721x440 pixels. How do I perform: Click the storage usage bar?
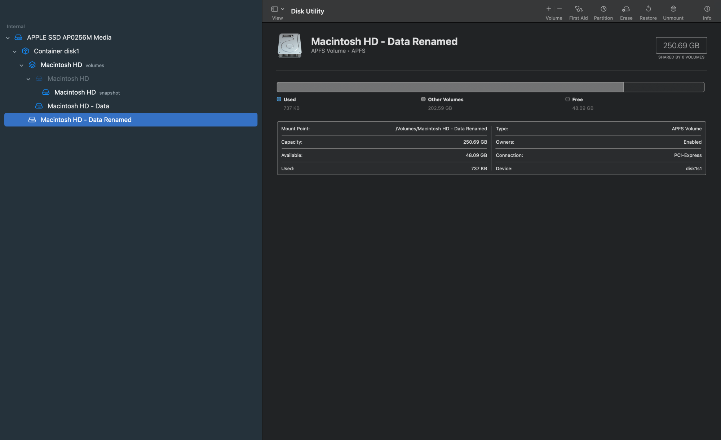pos(490,87)
